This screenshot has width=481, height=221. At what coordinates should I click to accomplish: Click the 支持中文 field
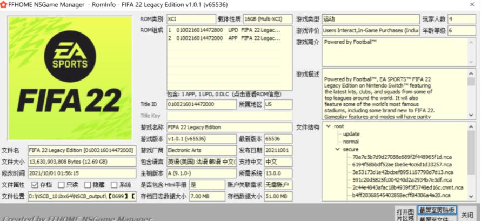point(278,162)
